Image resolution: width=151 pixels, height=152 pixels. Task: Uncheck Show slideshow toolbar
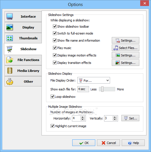55,26
